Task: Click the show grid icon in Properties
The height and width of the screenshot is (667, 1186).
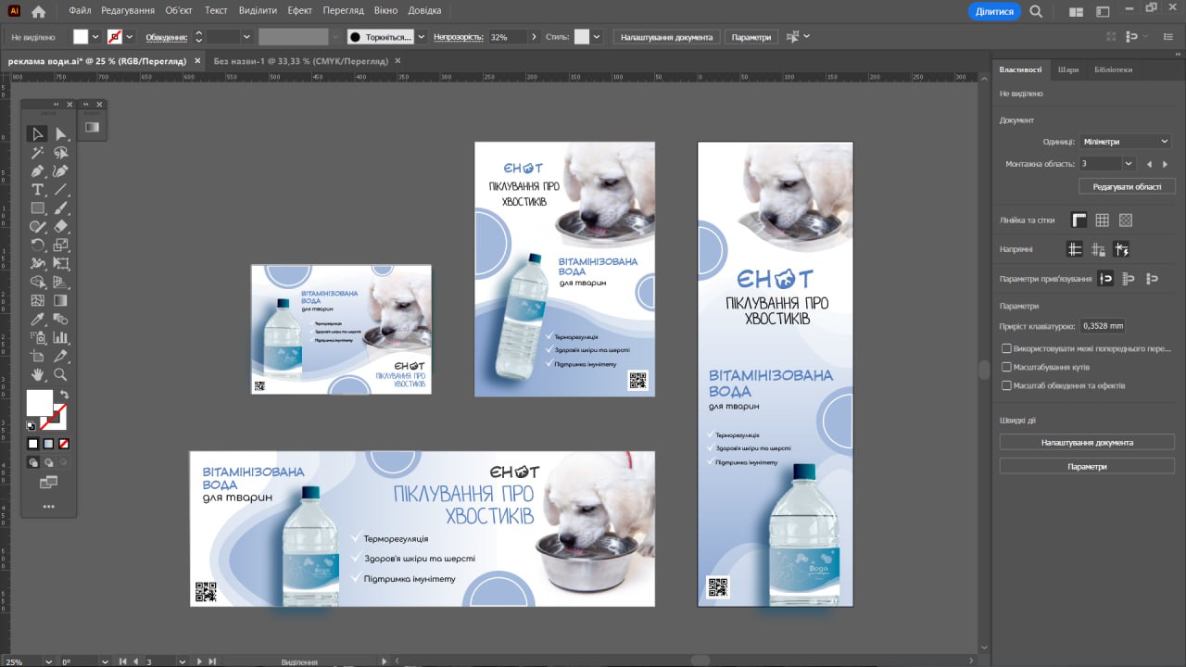Action: point(1102,220)
